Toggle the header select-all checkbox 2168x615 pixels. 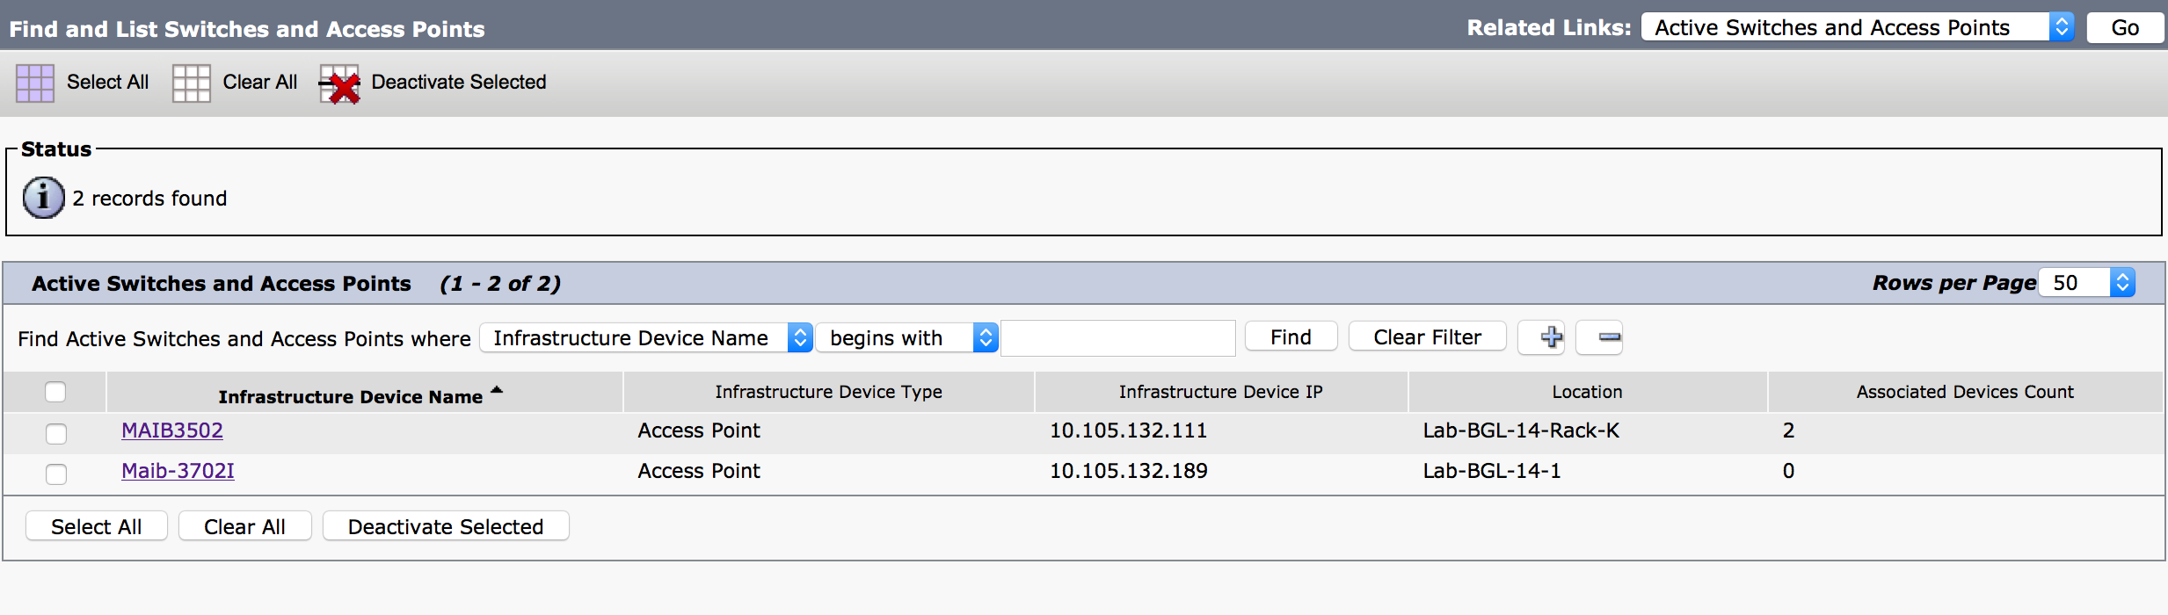point(55,392)
